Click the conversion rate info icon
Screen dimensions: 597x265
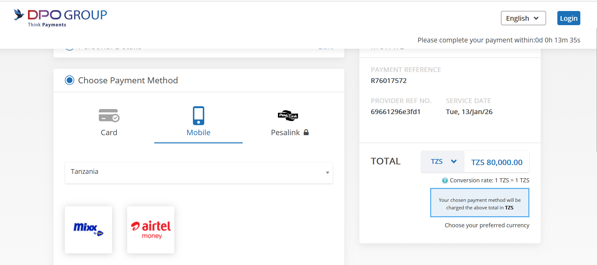click(445, 180)
